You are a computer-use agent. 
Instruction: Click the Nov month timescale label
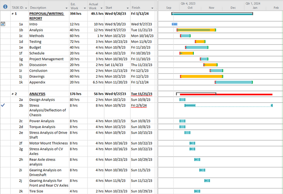coord(211,8)
